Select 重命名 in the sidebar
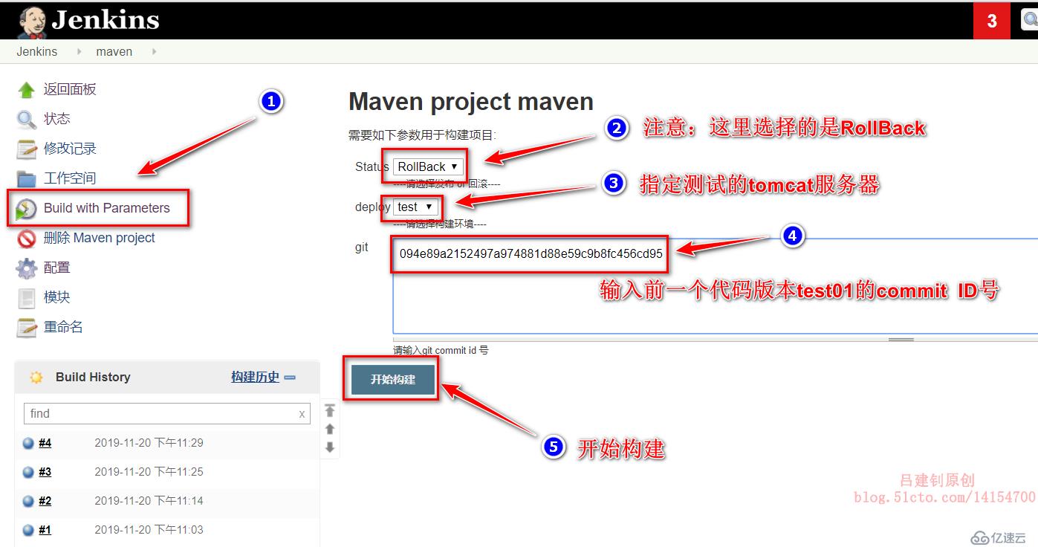The height and width of the screenshot is (547, 1038). (63, 327)
